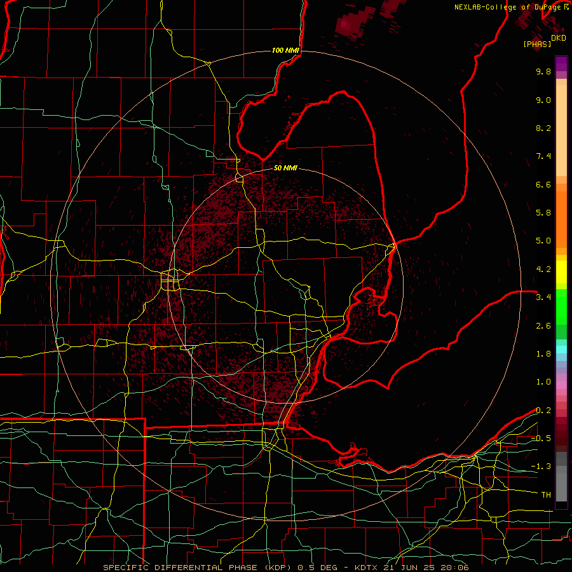
Task: Click the 50 NMI range ring label
Action: tap(285, 168)
